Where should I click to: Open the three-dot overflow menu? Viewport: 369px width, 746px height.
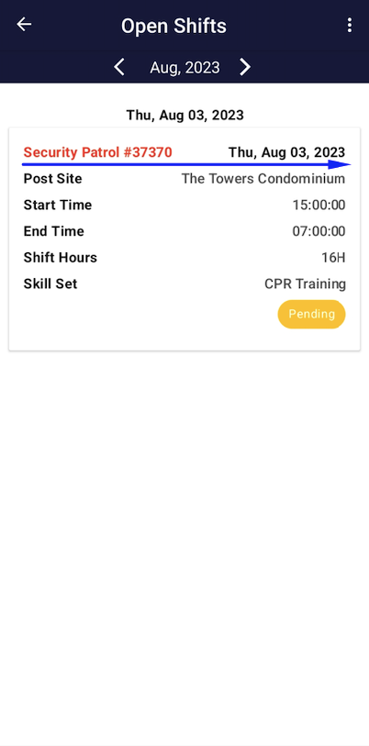350,25
